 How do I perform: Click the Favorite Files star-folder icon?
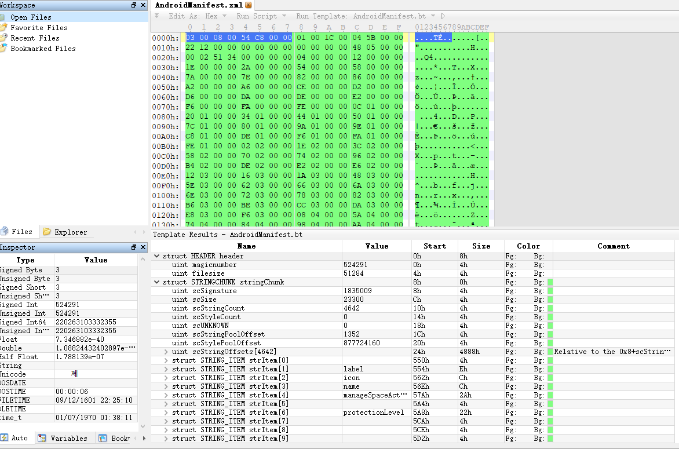3,27
